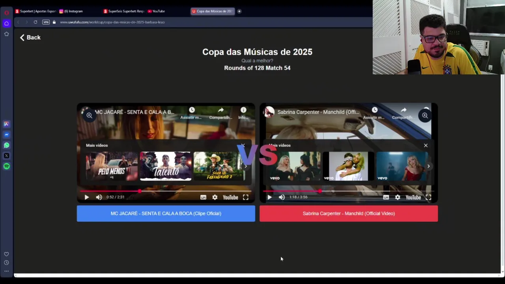Open settings gear on MC Jacaré video
Viewport: 505px width, 284px height.
pos(215,197)
